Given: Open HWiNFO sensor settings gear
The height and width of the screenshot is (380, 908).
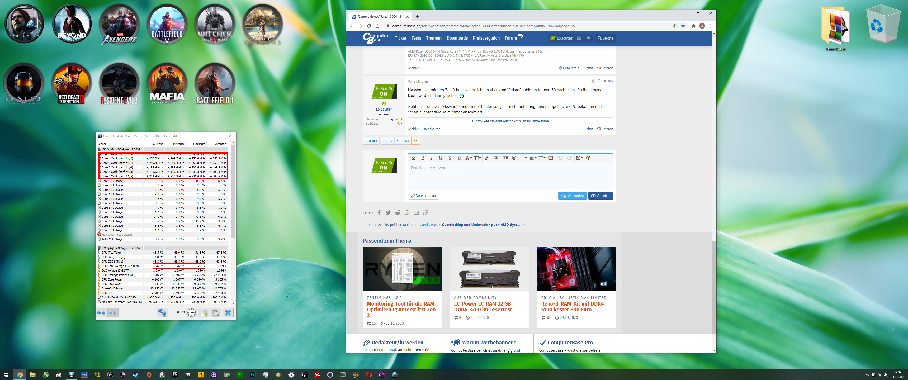Looking at the screenshot, I should [x=216, y=312].
